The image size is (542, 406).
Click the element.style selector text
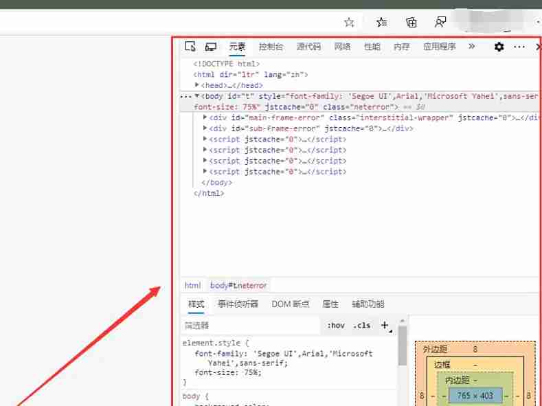tap(212, 343)
